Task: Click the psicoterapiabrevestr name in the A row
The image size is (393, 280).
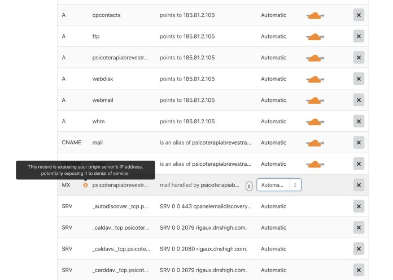Action: click(x=120, y=58)
